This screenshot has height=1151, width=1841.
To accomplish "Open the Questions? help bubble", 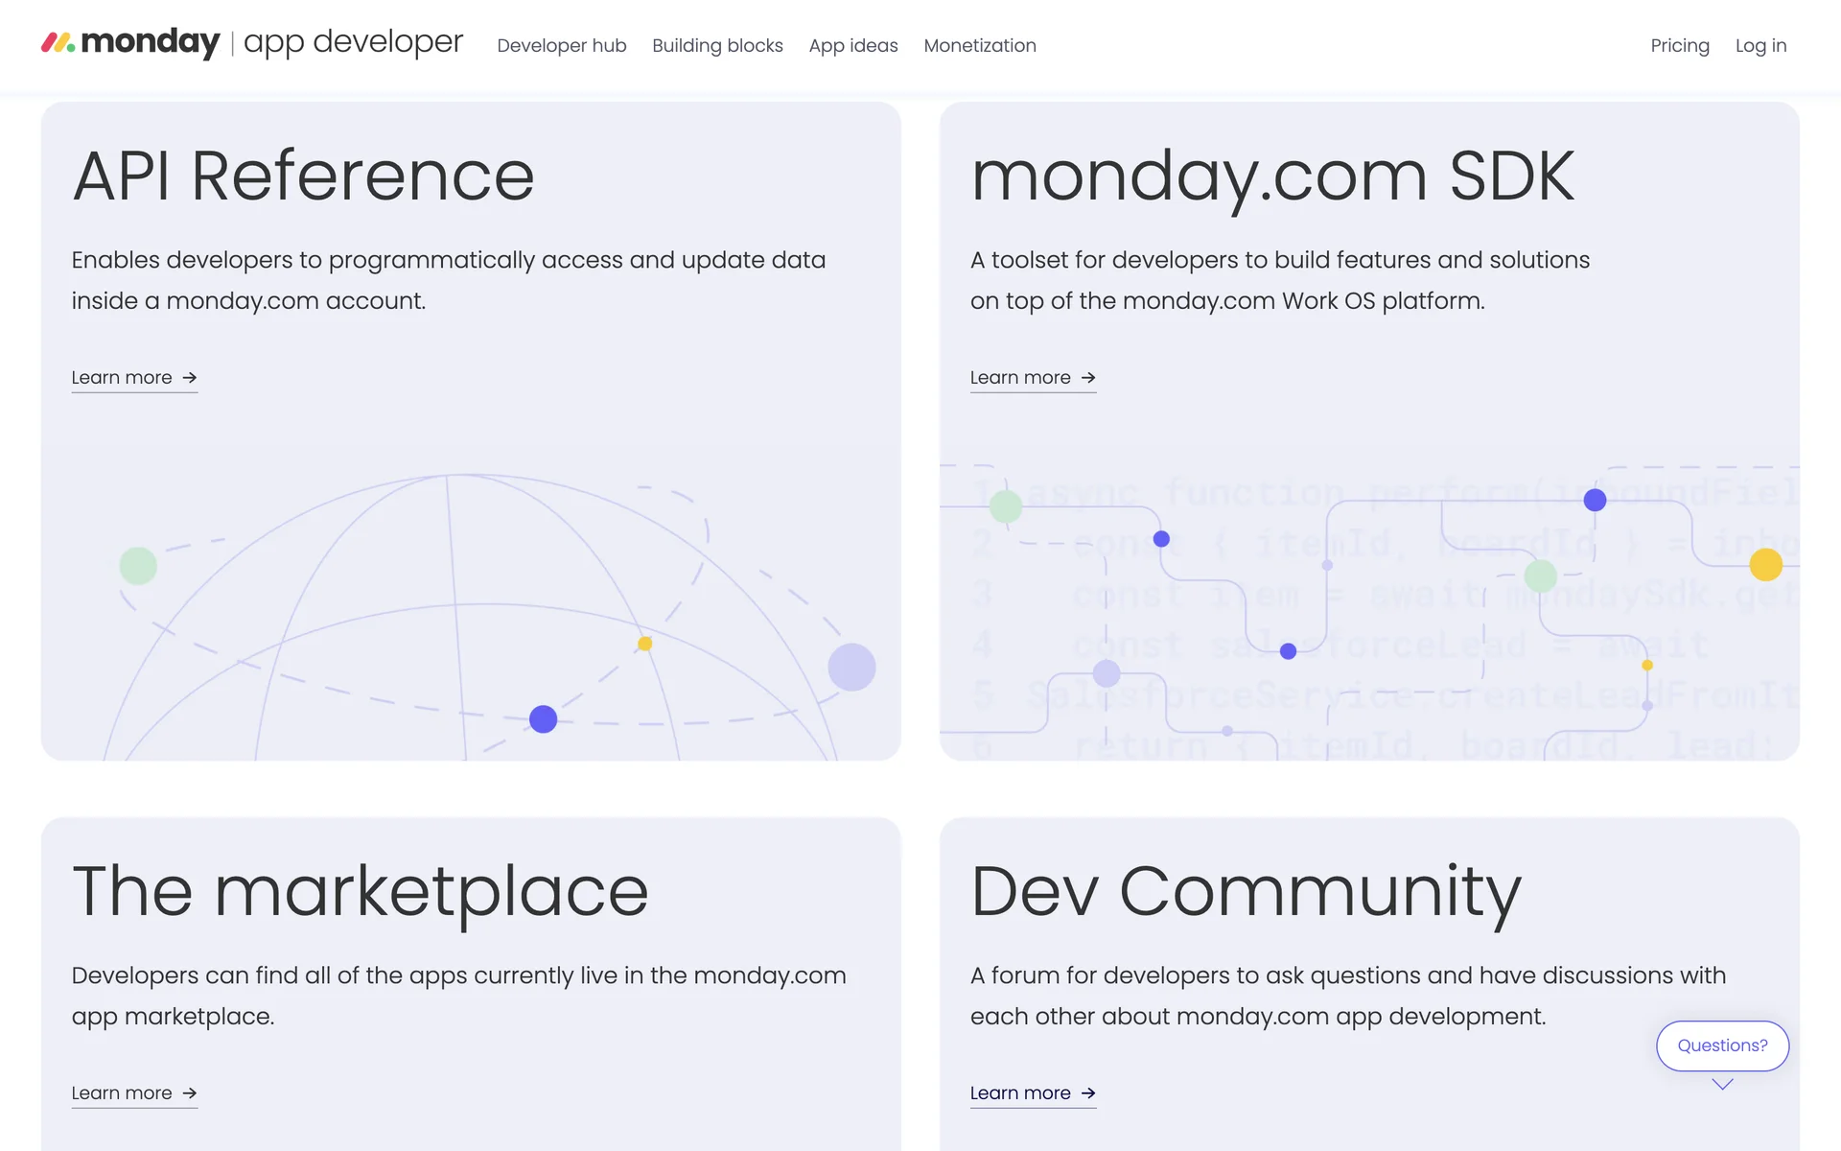I will (x=1722, y=1045).
